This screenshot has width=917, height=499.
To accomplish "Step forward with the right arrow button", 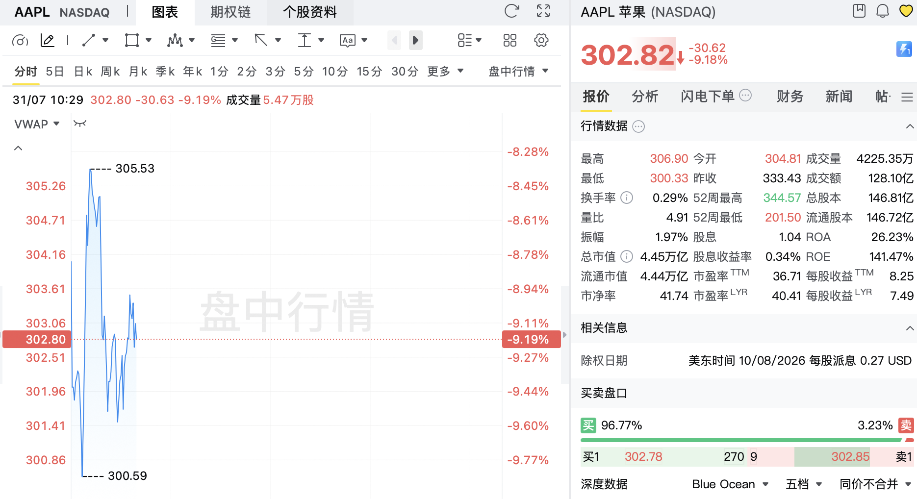I will click(415, 40).
